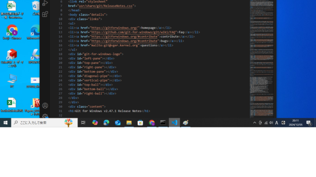316x177 pixels.
Task: Open the network status tray icon
Action: [x=266, y=122]
